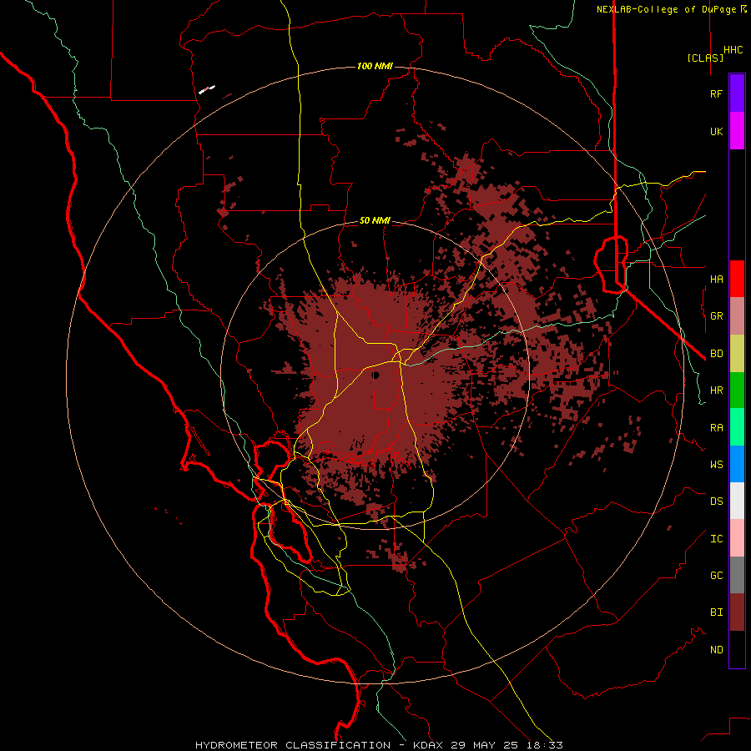
Task: Click the RA light green legend swatch
Action: point(737,427)
